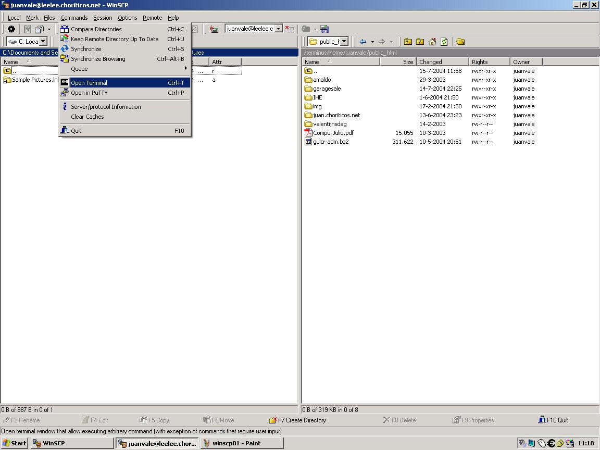600x450 pixels.
Task: Select the garagesale folder
Action: pos(327,89)
